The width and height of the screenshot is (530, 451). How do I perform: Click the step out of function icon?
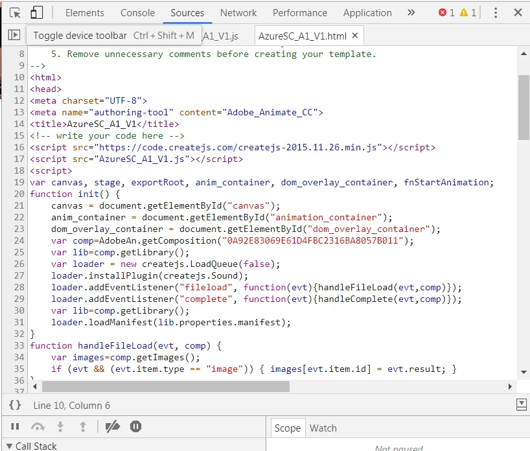(x=83, y=426)
